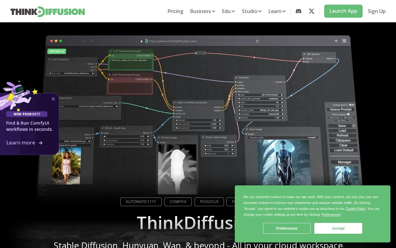Click the Launch App button
The image size is (396, 248).
343,11
